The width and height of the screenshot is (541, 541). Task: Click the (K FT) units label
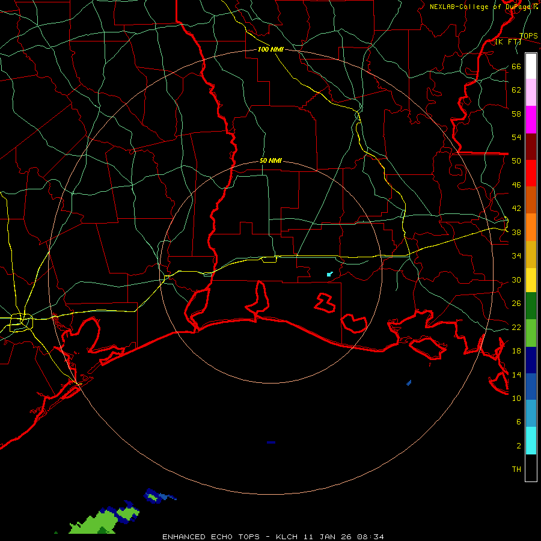coord(508,42)
